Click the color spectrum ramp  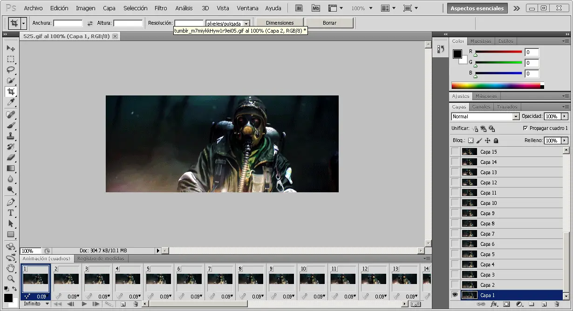pyautogui.click(x=497, y=86)
